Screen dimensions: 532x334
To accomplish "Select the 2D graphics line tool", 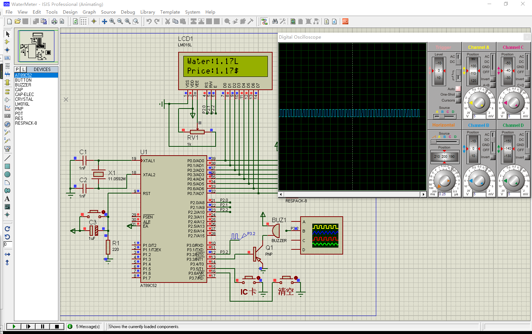I will click(7, 158).
